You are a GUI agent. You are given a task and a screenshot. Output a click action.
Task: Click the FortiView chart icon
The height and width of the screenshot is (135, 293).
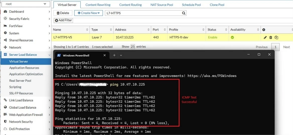click(x=6, y=26)
